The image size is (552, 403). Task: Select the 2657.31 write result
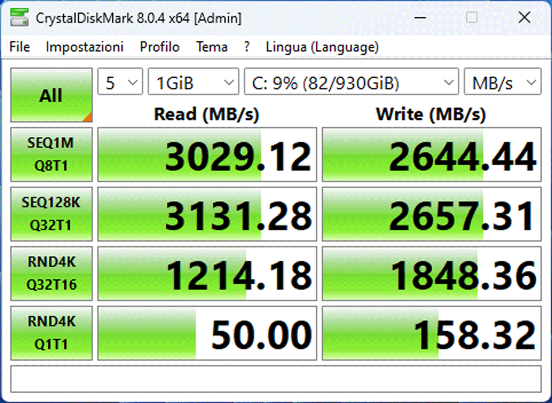[432, 214]
